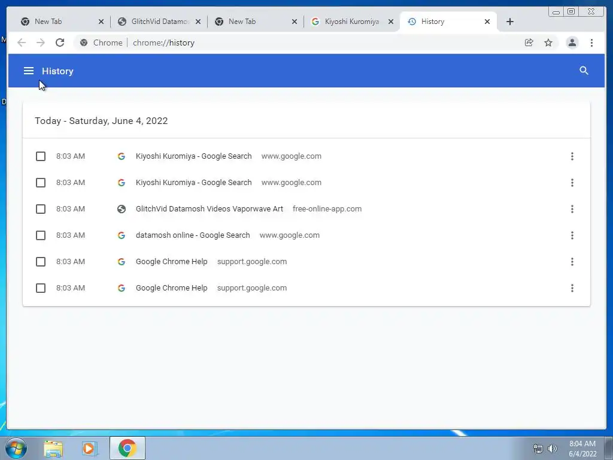Click the Show desktop strip
The image size is (613, 460).
[609, 448]
